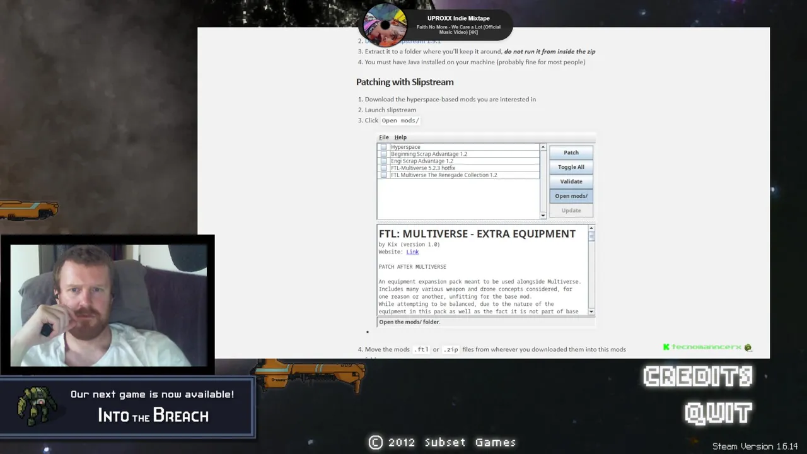Screen dimensions: 807x454
Task: Click the FTL: MULTIVERSE - EXTRA EQUIPMENT heading
Action: click(477, 234)
